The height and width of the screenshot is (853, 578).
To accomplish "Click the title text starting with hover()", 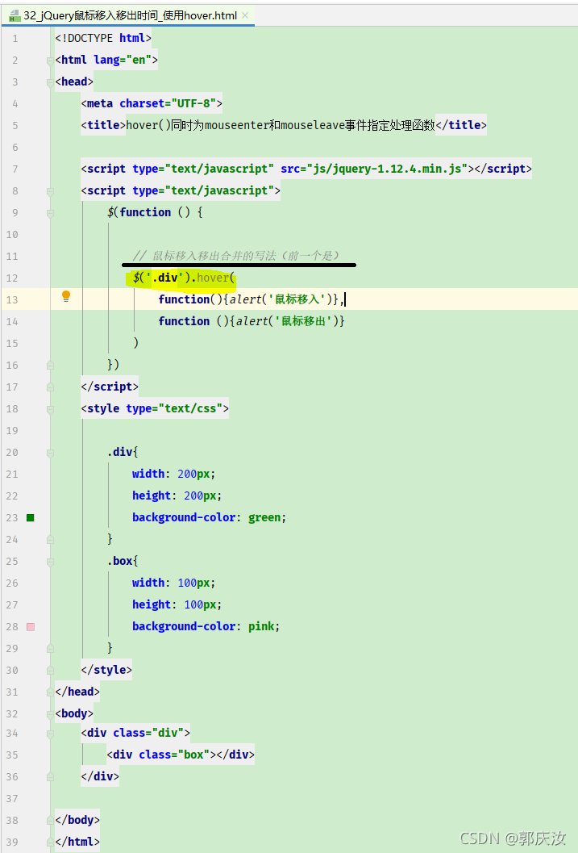I will point(281,125).
